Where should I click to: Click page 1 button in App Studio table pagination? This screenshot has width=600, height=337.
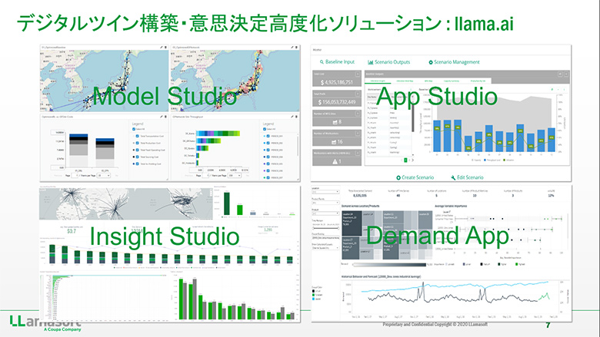coord(405,160)
